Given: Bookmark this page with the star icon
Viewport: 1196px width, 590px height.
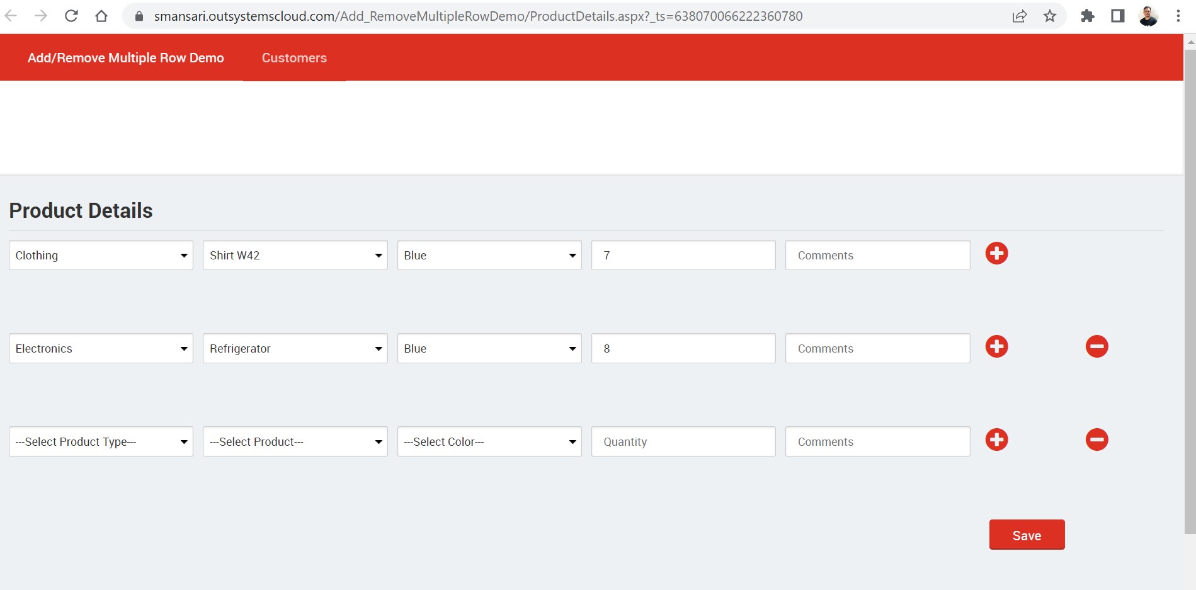Looking at the screenshot, I should point(1049,16).
